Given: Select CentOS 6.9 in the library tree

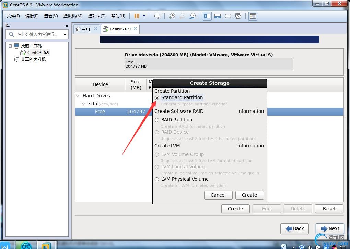Looking at the screenshot, I should click(38, 53).
